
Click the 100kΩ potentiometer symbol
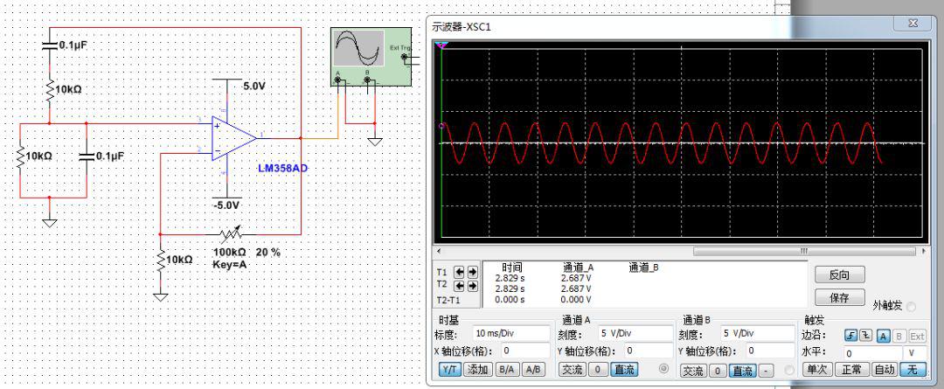[x=229, y=234]
